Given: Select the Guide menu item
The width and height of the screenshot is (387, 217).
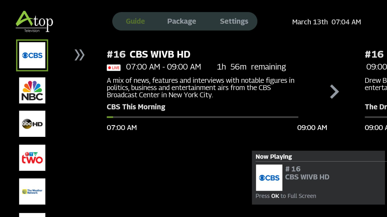Looking at the screenshot, I should 135,21.
